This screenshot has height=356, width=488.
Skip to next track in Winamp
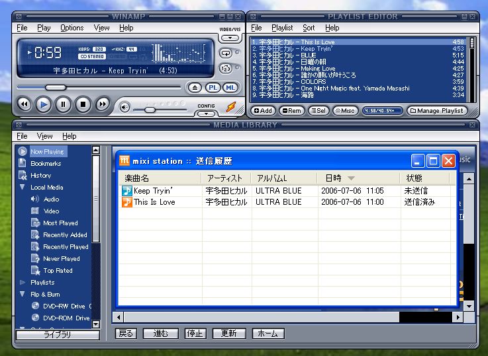point(103,104)
